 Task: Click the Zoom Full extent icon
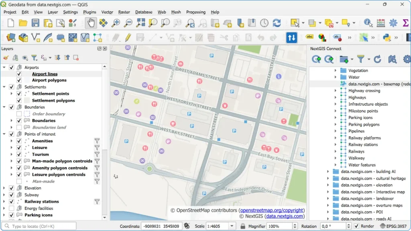pyautogui.click(x=140, y=23)
